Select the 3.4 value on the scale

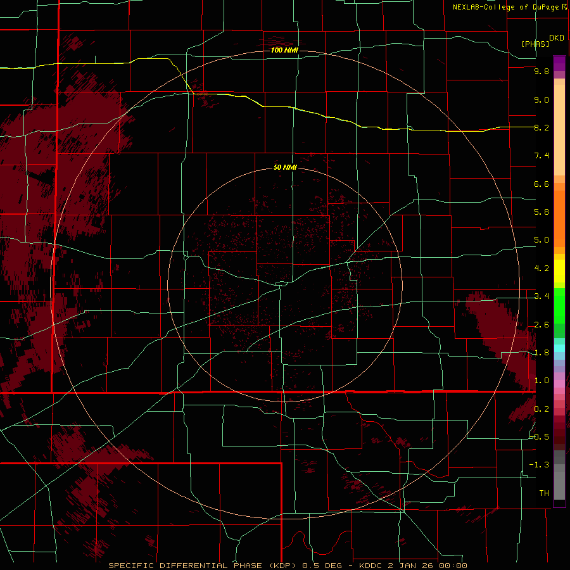pyautogui.click(x=541, y=296)
